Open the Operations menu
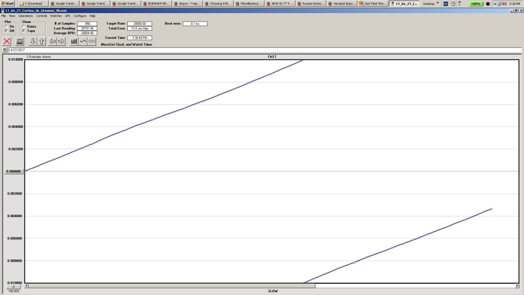The width and height of the screenshot is (524, 295). 25,16
